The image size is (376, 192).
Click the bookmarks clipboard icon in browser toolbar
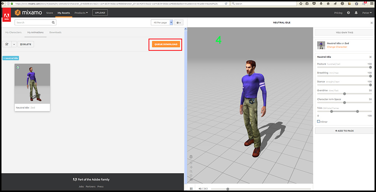coord(307,4)
